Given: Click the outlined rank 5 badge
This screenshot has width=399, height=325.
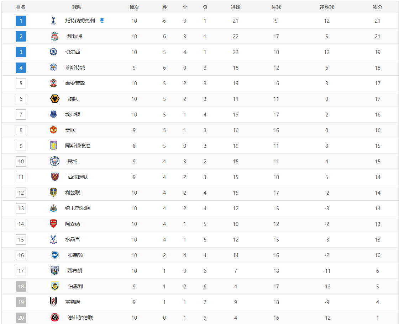Looking at the screenshot, I should point(21,83).
